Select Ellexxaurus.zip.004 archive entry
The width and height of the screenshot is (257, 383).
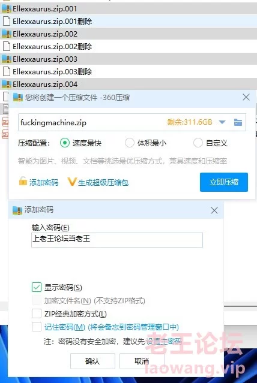pos(128,85)
